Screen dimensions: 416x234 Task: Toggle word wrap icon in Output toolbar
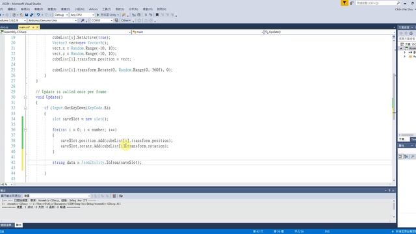click(121, 196)
